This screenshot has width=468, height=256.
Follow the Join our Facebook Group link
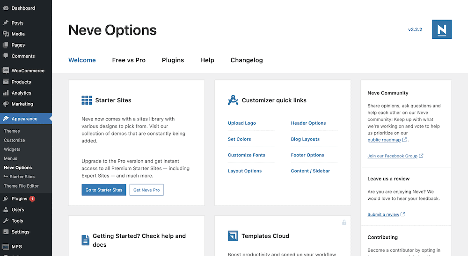(392, 156)
